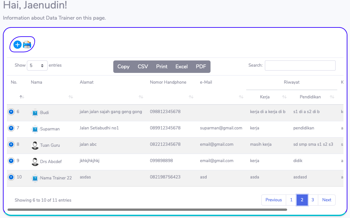The image size is (350, 218).
Task: Click the printer icon above the table
Action: tap(27, 45)
